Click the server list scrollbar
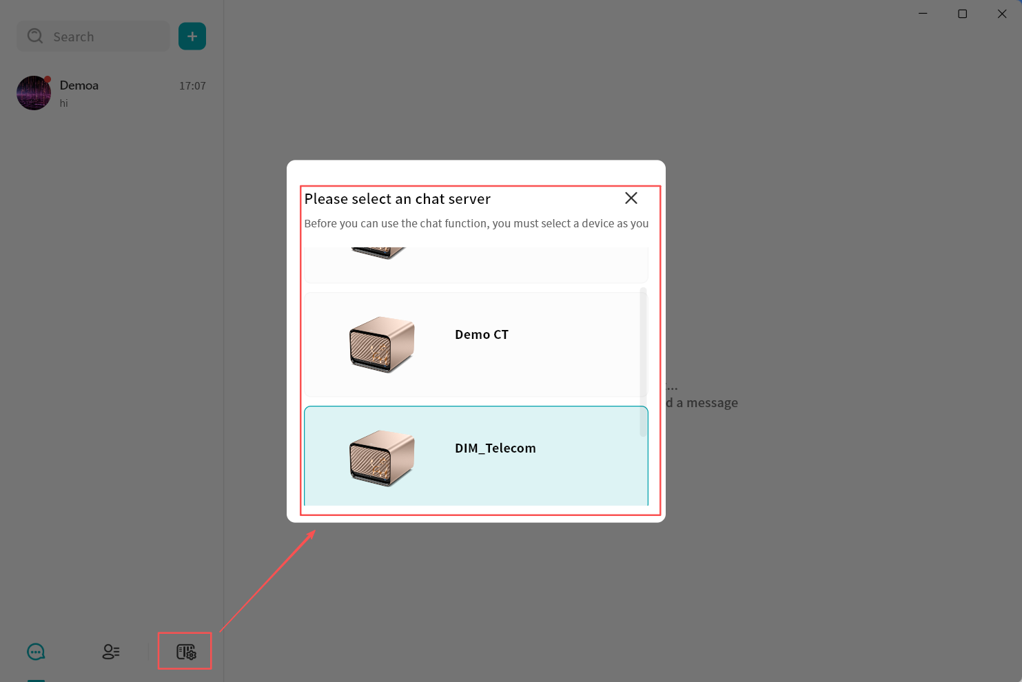Viewport: 1022px width, 682px height. click(643, 362)
